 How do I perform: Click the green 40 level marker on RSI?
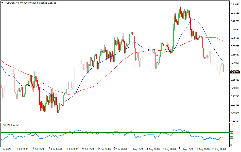tap(231, 137)
